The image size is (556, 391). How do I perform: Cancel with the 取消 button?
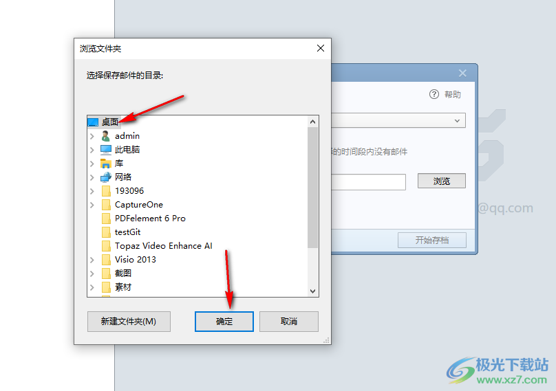click(x=288, y=322)
